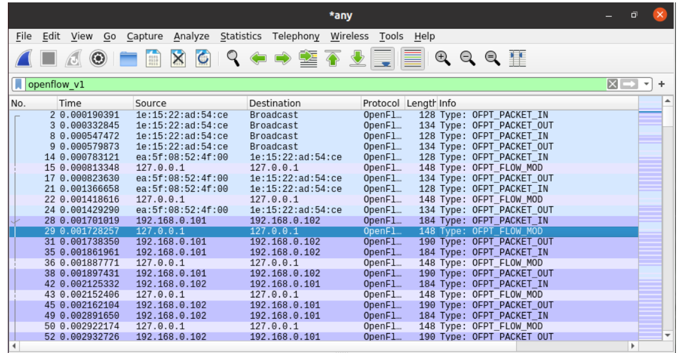
Task: Open the Capture menu
Action: tap(145, 36)
